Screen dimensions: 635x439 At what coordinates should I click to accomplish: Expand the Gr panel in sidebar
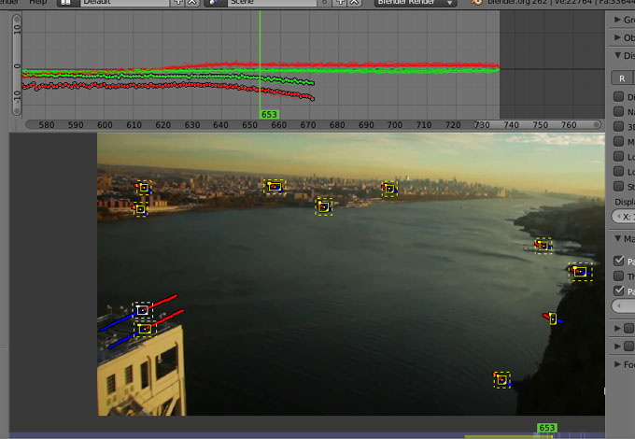[617, 20]
